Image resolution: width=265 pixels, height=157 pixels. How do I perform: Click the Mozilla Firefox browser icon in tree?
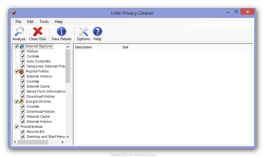21,72
